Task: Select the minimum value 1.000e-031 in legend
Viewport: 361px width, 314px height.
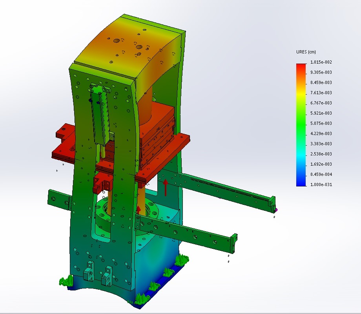Action: pos(321,184)
